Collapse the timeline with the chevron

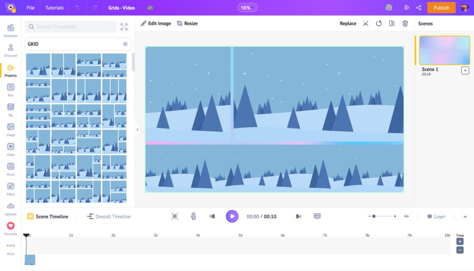tap(465, 216)
